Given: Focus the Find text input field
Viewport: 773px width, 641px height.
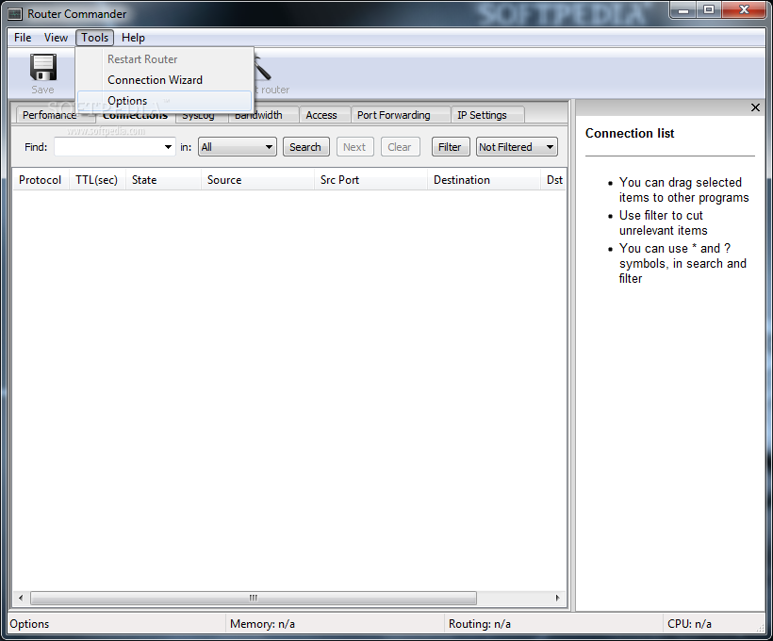Looking at the screenshot, I should pos(108,147).
